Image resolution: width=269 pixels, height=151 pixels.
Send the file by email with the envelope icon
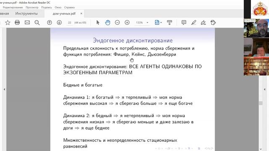[27, 22]
